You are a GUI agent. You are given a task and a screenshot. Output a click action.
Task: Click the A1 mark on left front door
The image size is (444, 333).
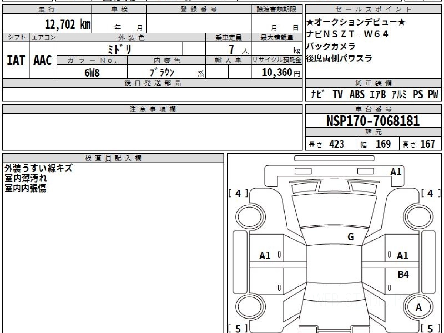[265, 255]
